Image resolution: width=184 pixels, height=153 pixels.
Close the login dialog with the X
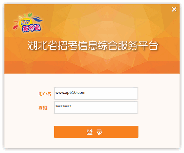(174, 9)
